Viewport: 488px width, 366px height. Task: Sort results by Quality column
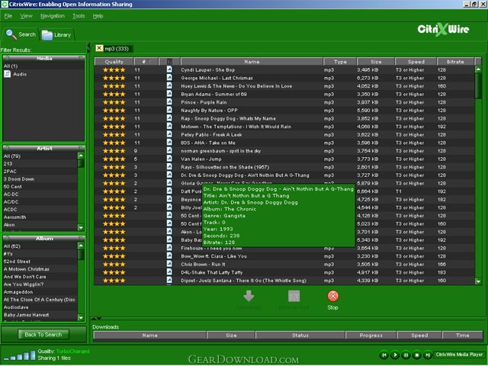[x=114, y=62]
